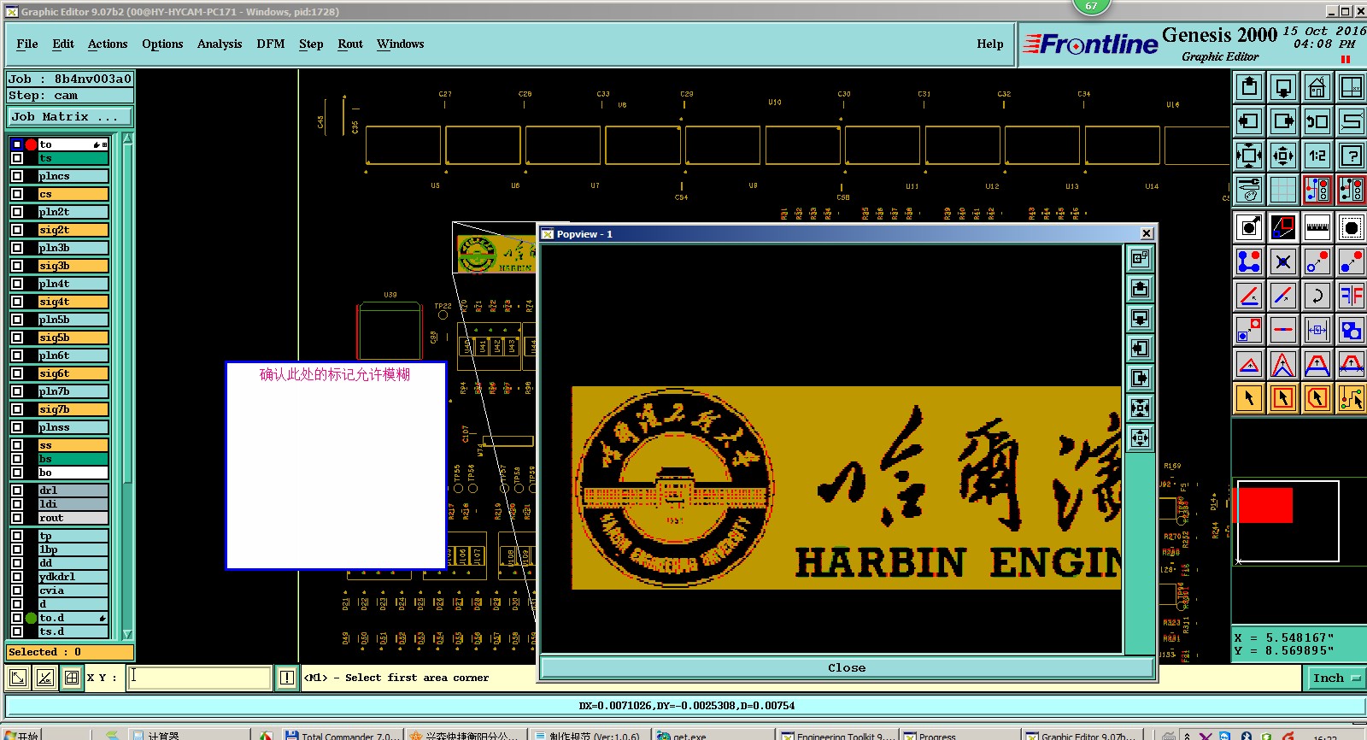Click the pan down icon

tap(1283, 87)
